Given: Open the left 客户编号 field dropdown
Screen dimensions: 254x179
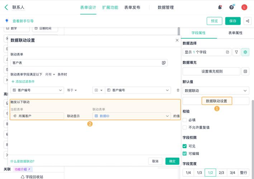Looking at the screenshot, I should tap(37, 90).
